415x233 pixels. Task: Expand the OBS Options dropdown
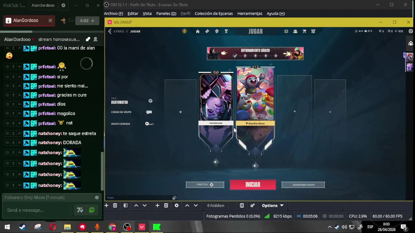click(273, 205)
